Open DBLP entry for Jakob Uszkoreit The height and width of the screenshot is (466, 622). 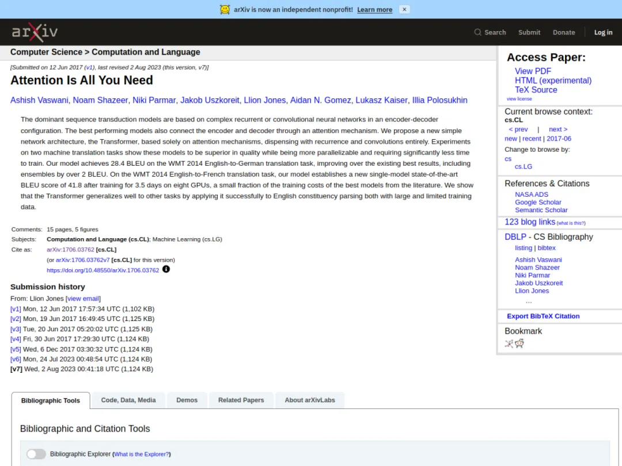(538, 283)
